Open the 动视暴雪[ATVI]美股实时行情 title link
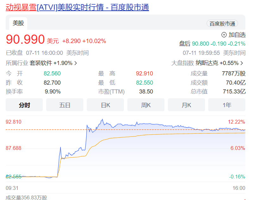Viewport: 270px width, 200px height. pos(77,7)
